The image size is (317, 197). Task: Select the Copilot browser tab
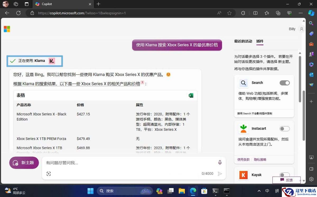(x=63, y=4)
